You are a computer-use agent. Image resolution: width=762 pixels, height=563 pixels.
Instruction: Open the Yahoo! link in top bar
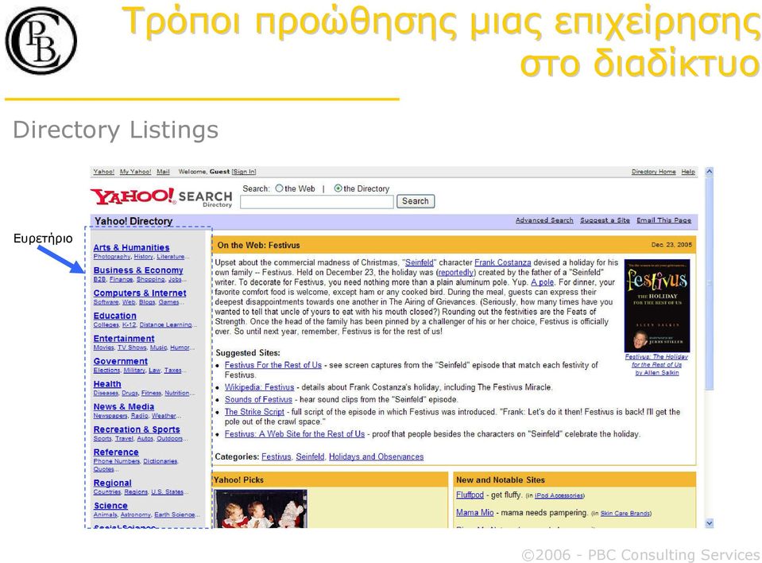pos(103,172)
